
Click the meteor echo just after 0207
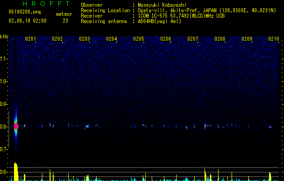(x=205, y=126)
